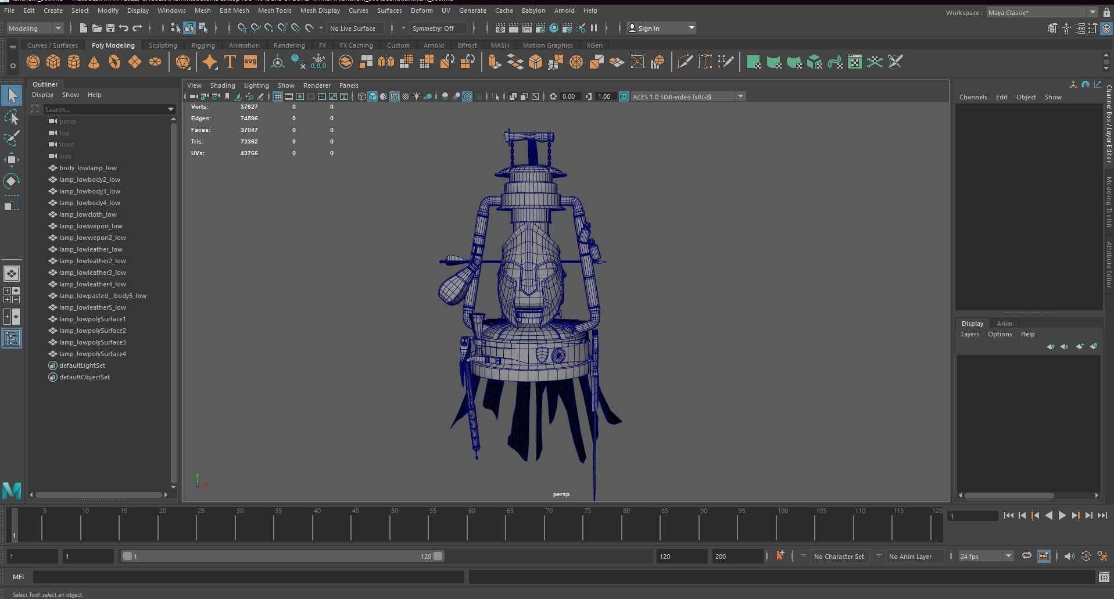Open the viewport Shading menu
This screenshot has width=1114, height=599.
click(223, 85)
